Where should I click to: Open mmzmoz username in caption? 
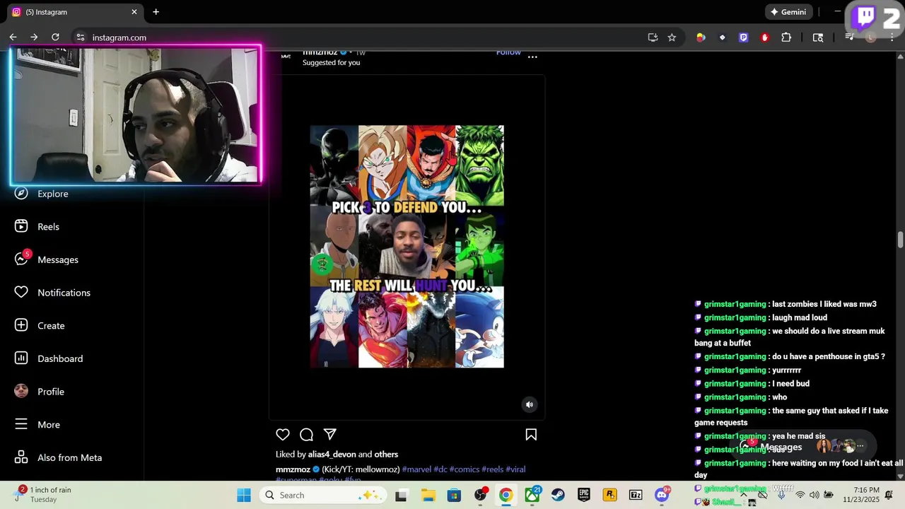point(293,469)
